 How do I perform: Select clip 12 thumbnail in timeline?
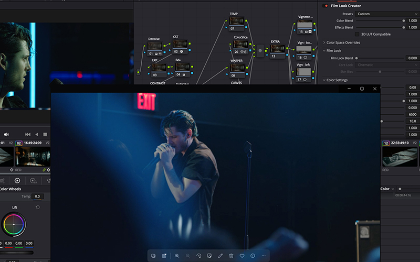coord(400,156)
